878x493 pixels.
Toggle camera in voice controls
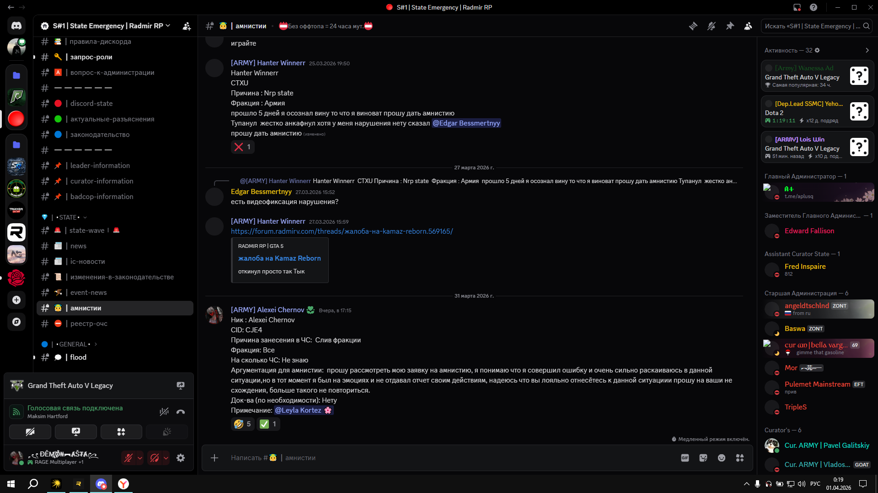click(30, 432)
